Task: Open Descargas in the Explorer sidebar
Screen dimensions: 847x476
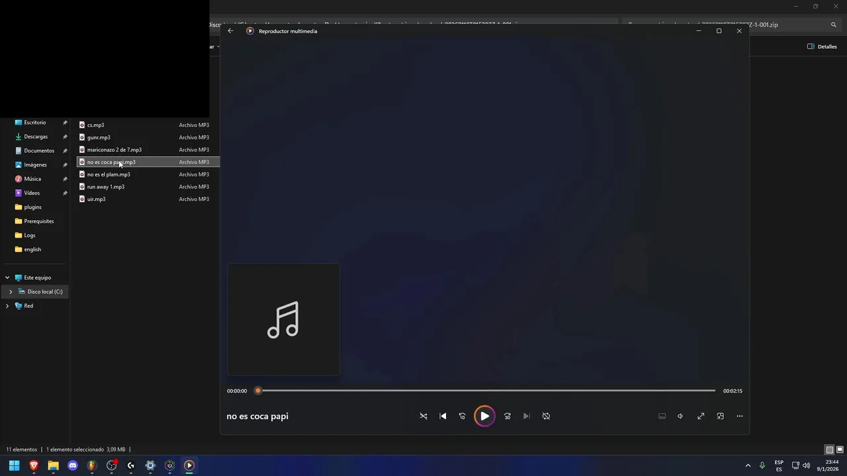Action: 36,137
